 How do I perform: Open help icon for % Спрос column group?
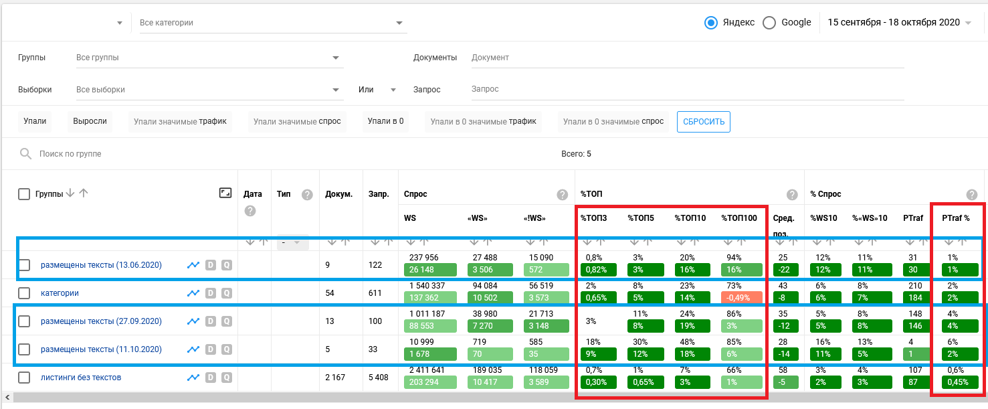(972, 195)
